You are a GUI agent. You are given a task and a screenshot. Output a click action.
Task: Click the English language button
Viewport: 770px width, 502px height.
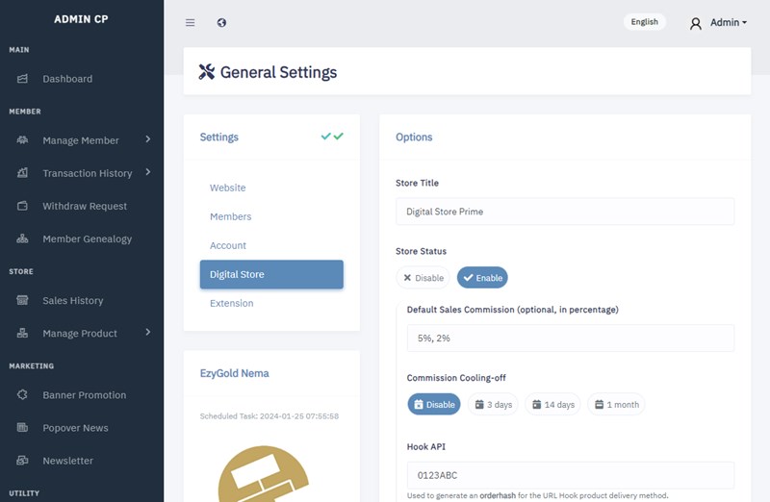pyautogui.click(x=644, y=21)
